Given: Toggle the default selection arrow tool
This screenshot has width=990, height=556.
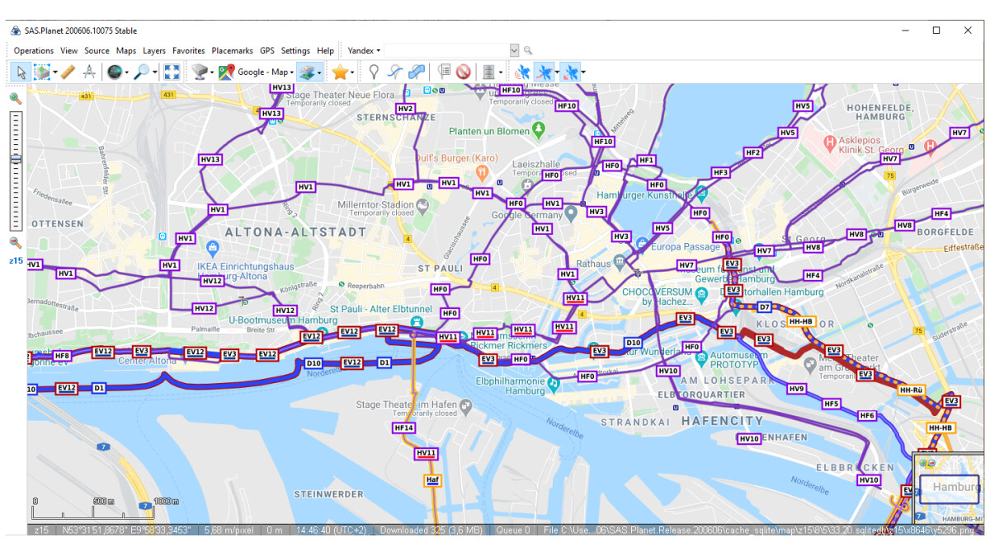Looking at the screenshot, I should [21, 72].
